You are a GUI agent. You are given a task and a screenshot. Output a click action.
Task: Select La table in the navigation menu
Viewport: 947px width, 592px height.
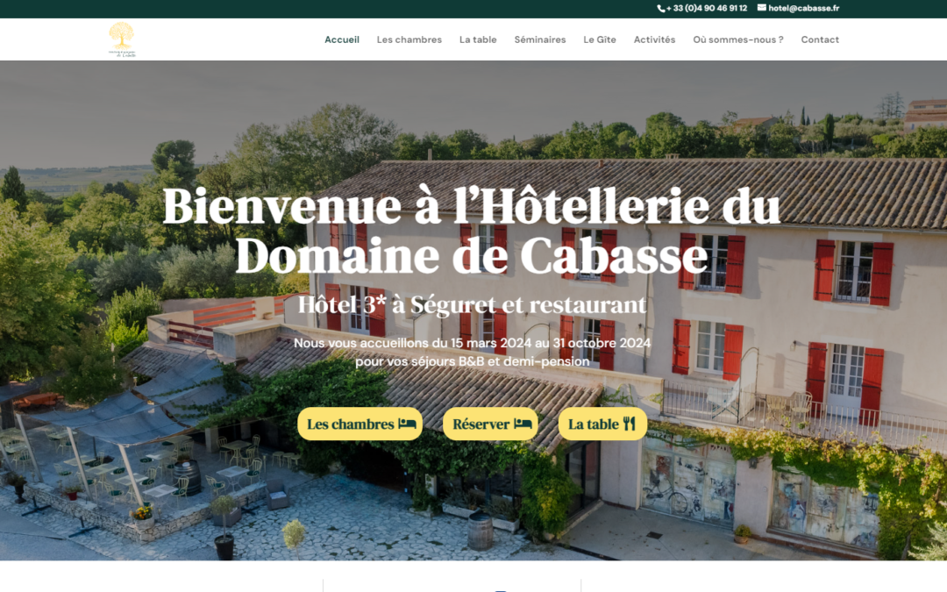click(478, 39)
